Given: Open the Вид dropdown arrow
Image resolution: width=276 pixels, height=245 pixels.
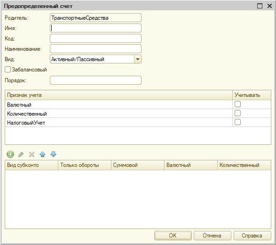Looking at the screenshot, I should (x=138, y=59).
